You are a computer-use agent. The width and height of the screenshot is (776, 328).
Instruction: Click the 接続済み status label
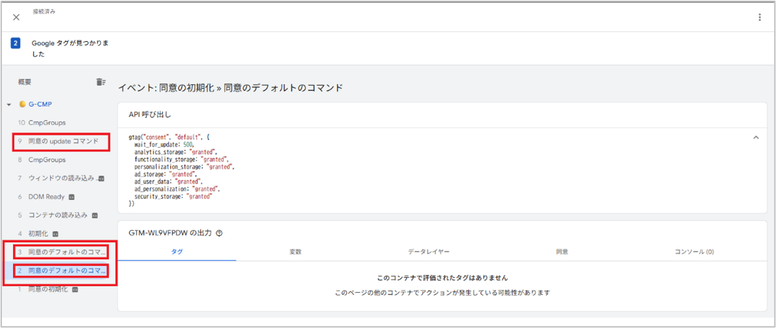point(44,12)
